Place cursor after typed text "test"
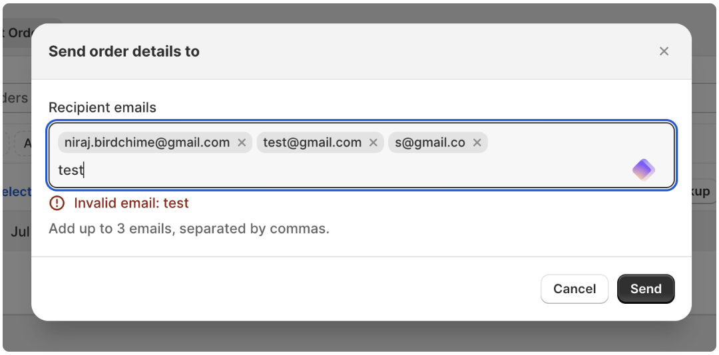This screenshot has width=719, height=355. pyautogui.click(x=84, y=170)
